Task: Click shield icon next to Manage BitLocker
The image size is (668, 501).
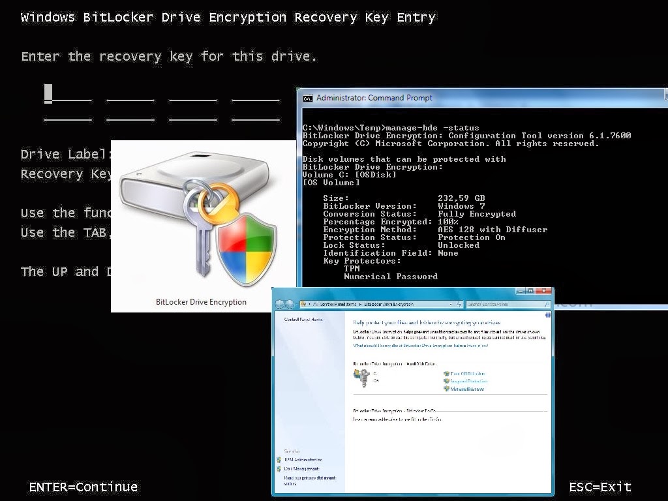Action: pyautogui.click(x=446, y=389)
